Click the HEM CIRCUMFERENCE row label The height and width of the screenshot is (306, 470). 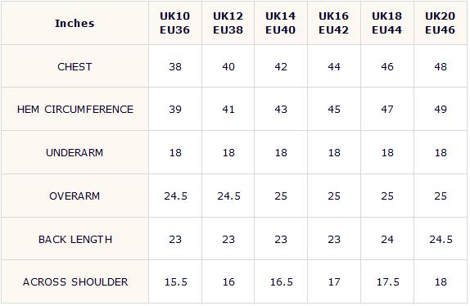coord(75,110)
